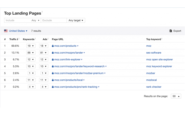Open the Include filter Any dropdown
Screen dimensions: 185x115
click(x=36, y=20)
